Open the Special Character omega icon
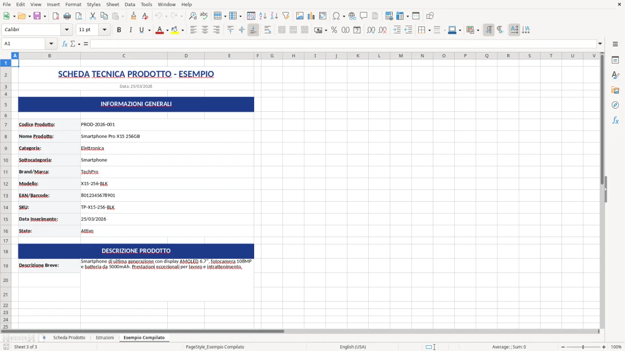 336,16
